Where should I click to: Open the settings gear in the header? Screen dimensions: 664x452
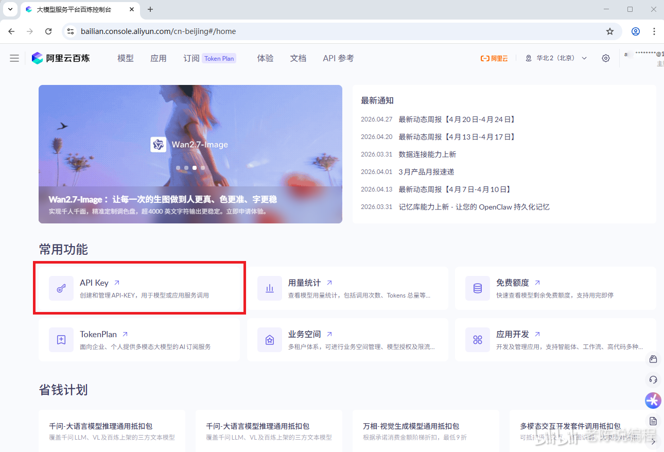point(606,58)
